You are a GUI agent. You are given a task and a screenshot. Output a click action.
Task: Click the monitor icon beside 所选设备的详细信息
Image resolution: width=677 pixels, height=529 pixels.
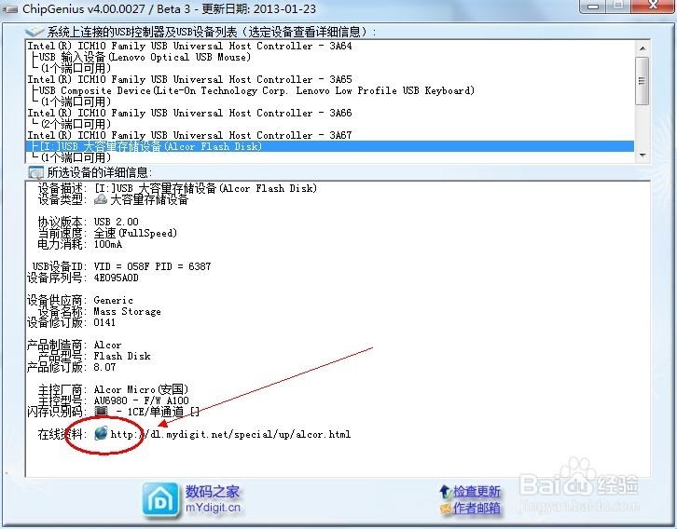(35, 172)
